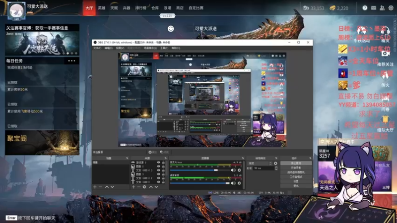This screenshot has height=223, width=397.
Task: Open the 淡变 transition dropdown
Action: point(260,164)
